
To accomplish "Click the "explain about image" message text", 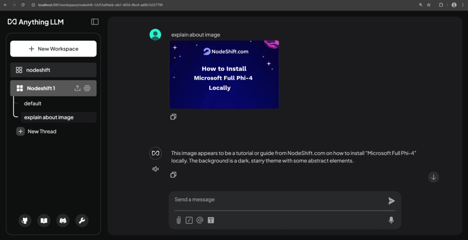I will click(196, 35).
